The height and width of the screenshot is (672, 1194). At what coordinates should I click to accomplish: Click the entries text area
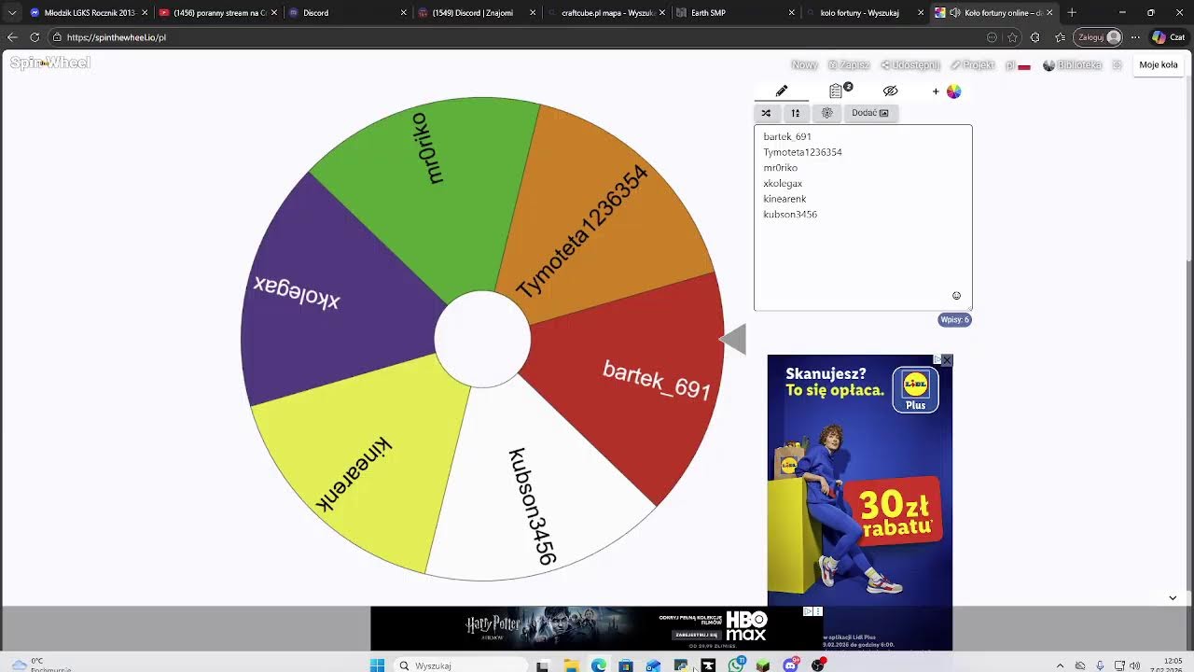(x=863, y=217)
